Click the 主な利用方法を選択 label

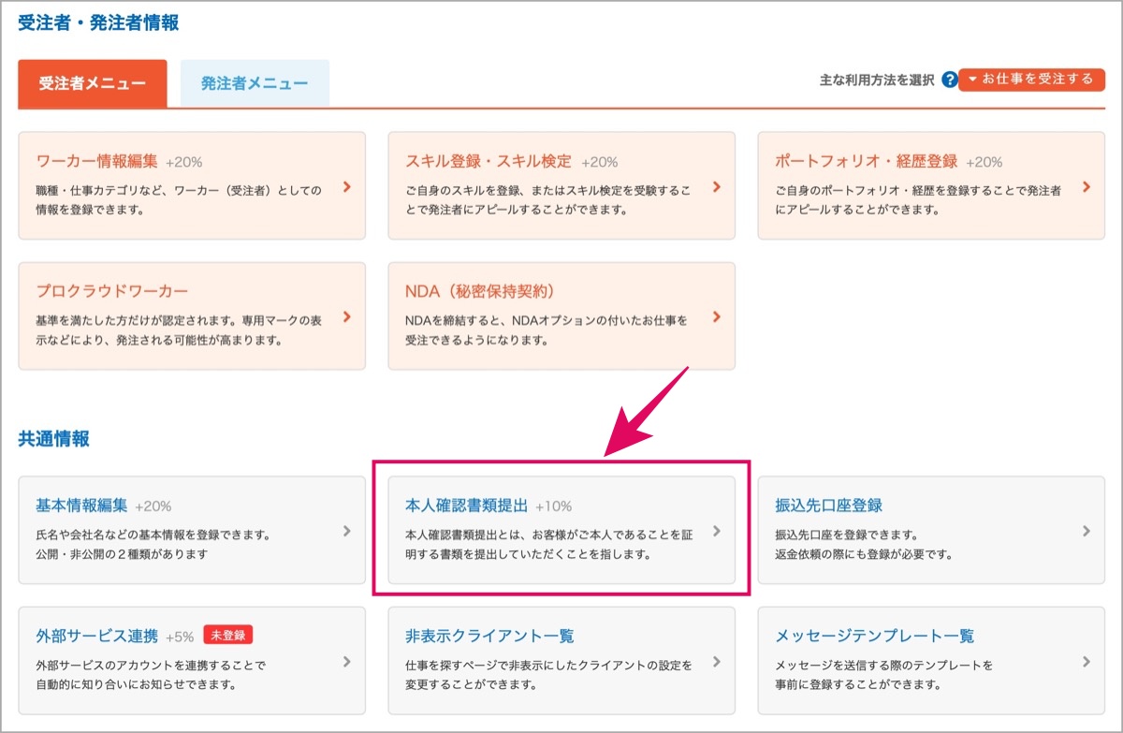coord(877,81)
